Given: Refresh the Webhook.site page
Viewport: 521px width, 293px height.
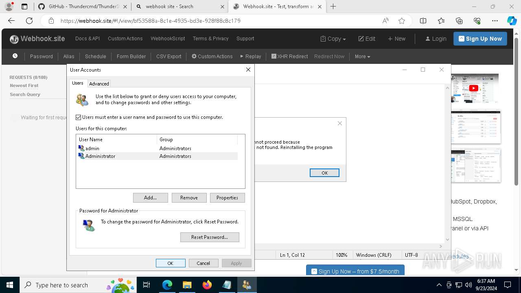Looking at the screenshot, I should [29, 21].
